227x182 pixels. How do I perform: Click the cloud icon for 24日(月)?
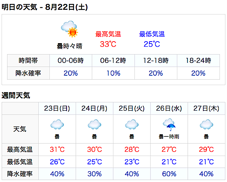click(x=95, y=124)
